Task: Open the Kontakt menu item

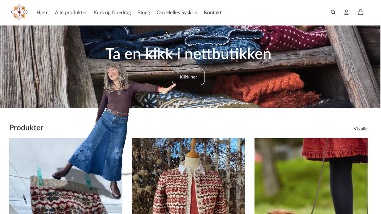Action: tap(213, 12)
